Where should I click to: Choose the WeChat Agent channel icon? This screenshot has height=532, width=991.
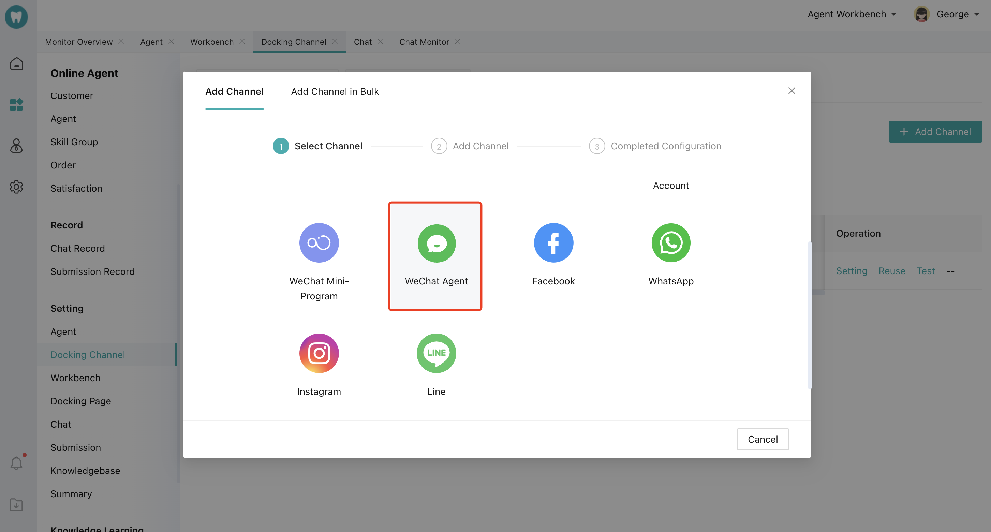(436, 243)
